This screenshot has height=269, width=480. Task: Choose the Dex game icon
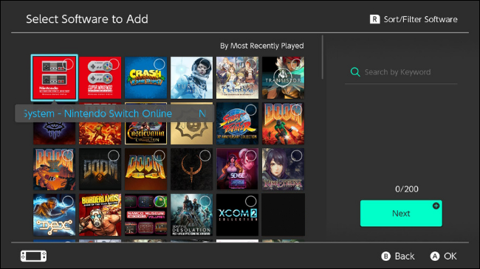54,215
